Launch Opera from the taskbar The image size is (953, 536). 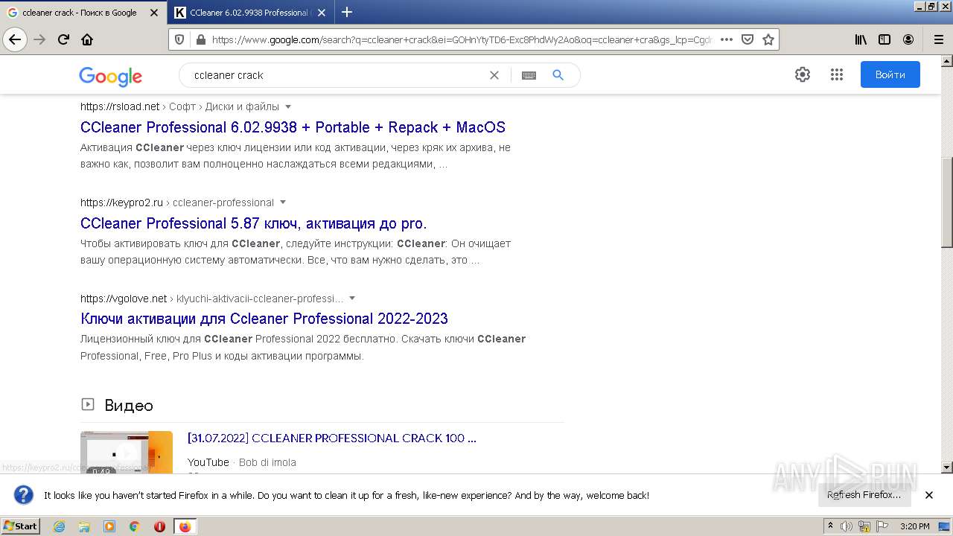point(159,526)
